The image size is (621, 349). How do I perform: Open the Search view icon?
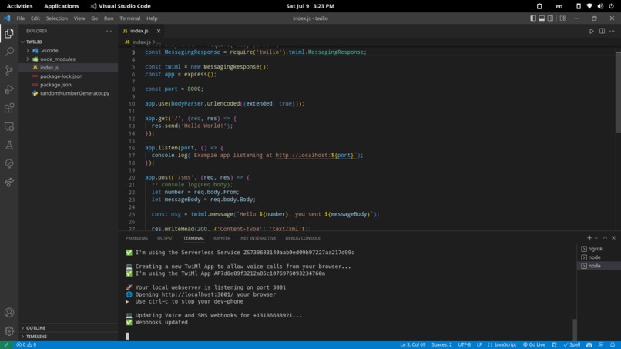tap(9, 52)
